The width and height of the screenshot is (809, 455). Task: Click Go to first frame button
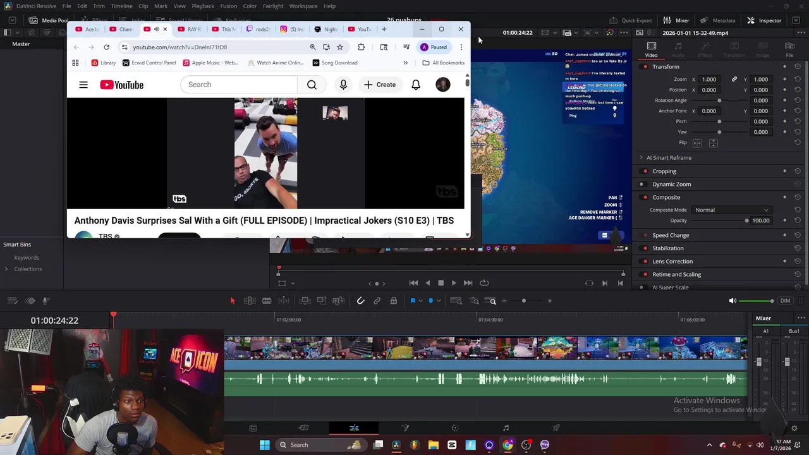coord(413,283)
